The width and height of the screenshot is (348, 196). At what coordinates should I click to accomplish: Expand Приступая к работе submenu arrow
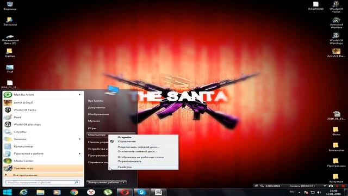[x=80, y=154]
